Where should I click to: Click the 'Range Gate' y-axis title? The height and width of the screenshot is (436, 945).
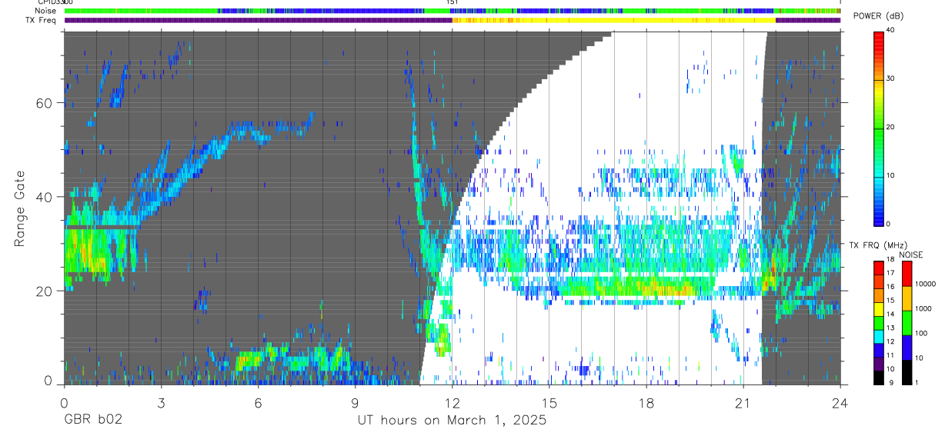click(20, 208)
